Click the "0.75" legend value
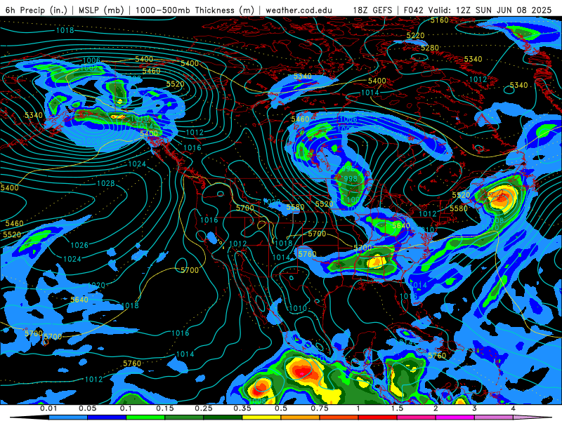Viewport: 562px width, 421px height. click(320, 408)
